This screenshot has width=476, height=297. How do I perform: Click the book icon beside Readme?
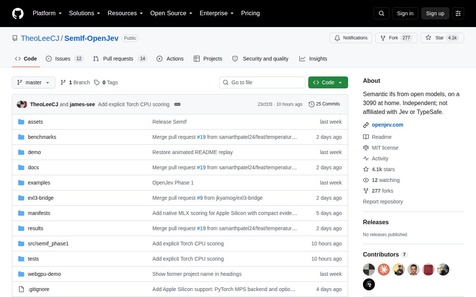point(366,137)
